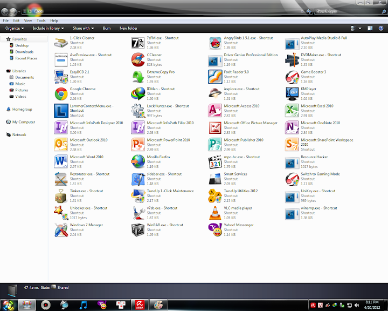Select the 7zFM.exe shortcut icon
This screenshot has width=388, height=311.
click(x=138, y=43)
